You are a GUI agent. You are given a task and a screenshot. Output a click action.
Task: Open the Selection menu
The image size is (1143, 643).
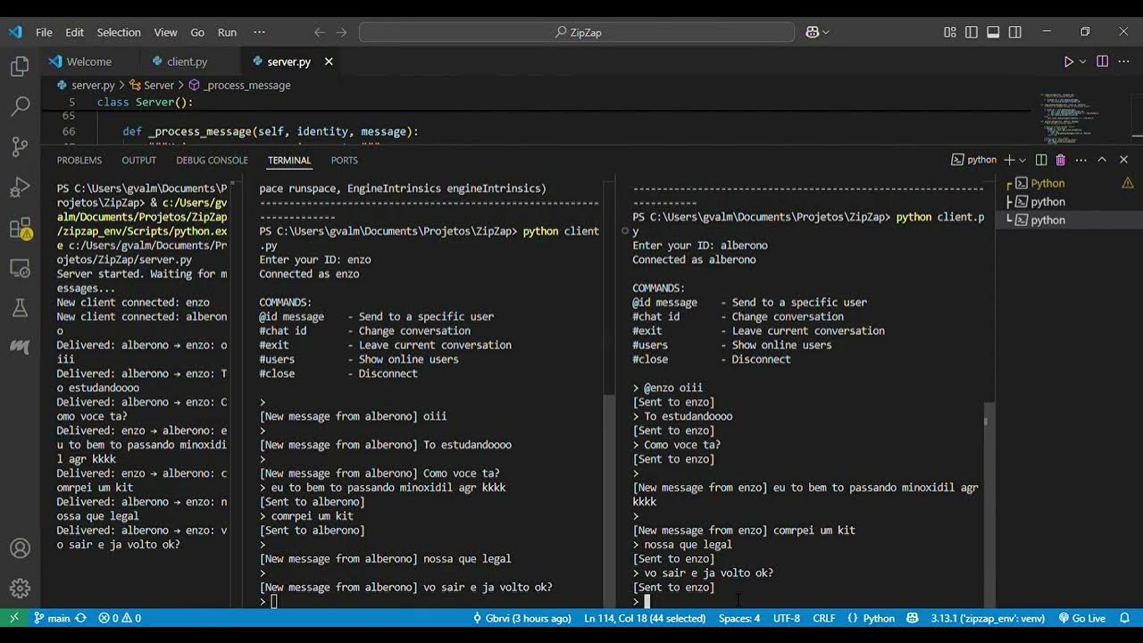click(x=119, y=32)
